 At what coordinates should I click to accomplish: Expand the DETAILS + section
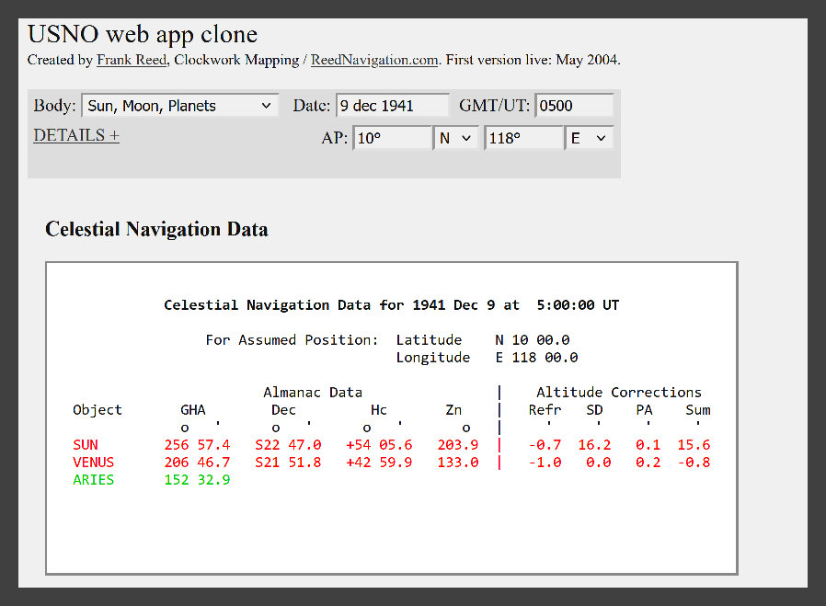[x=76, y=135]
